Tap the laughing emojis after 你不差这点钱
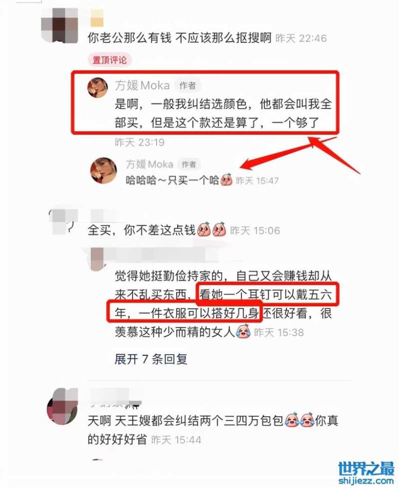Image resolution: width=399 pixels, height=488 pixels. tap(211, 230)
